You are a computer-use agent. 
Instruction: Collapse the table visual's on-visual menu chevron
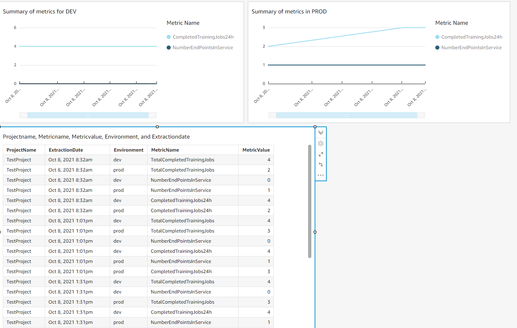pyautogui.click(x=321, y=133)
